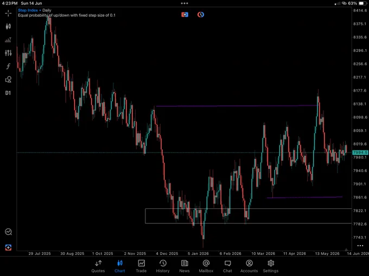
Task: Open the drawing objects shapes tool
Action: (x=8, y=80)
